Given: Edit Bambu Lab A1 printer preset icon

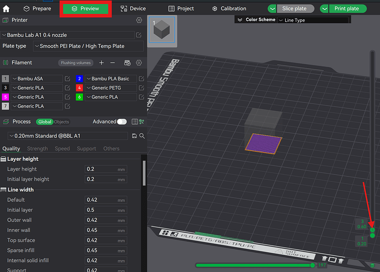Looking at the screenshot, I should tap(139, 35).
